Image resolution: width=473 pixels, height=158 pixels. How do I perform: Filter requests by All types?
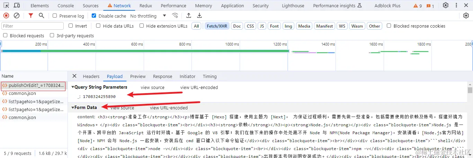(x=196, y=26)
